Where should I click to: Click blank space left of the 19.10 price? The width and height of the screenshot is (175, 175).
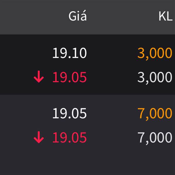click(x=26, y=53)
